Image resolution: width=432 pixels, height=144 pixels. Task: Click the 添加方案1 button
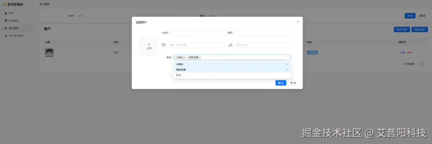click(x=402, y=30)
